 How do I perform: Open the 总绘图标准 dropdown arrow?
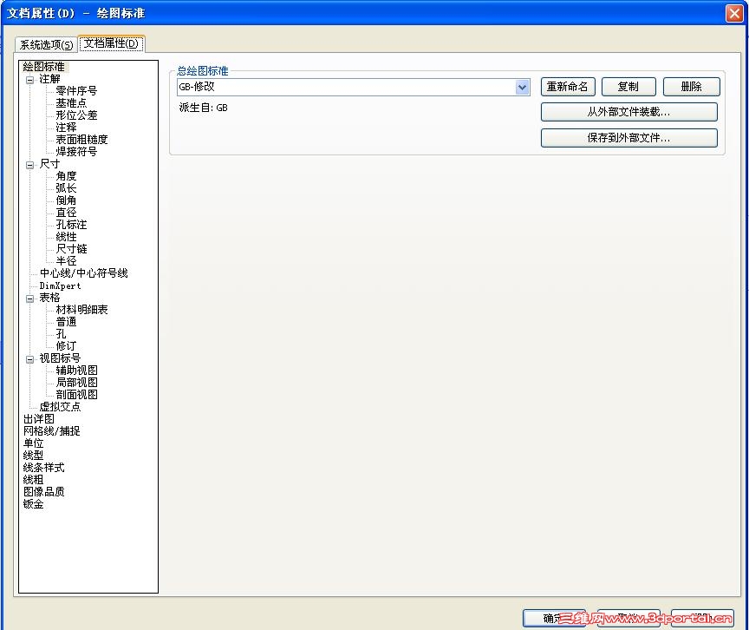coord(522,87)
